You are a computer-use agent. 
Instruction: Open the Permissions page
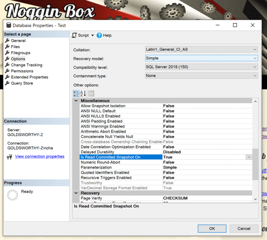pyautogui.click(x=22, y=71)
